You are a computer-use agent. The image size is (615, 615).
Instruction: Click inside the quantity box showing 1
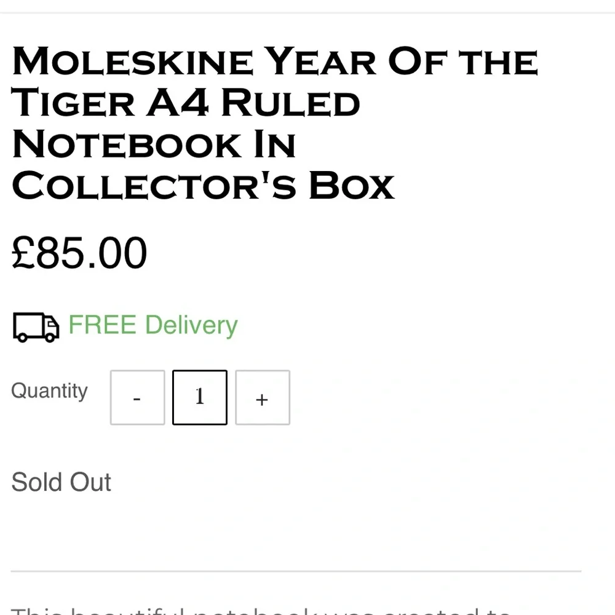(199, 397)
